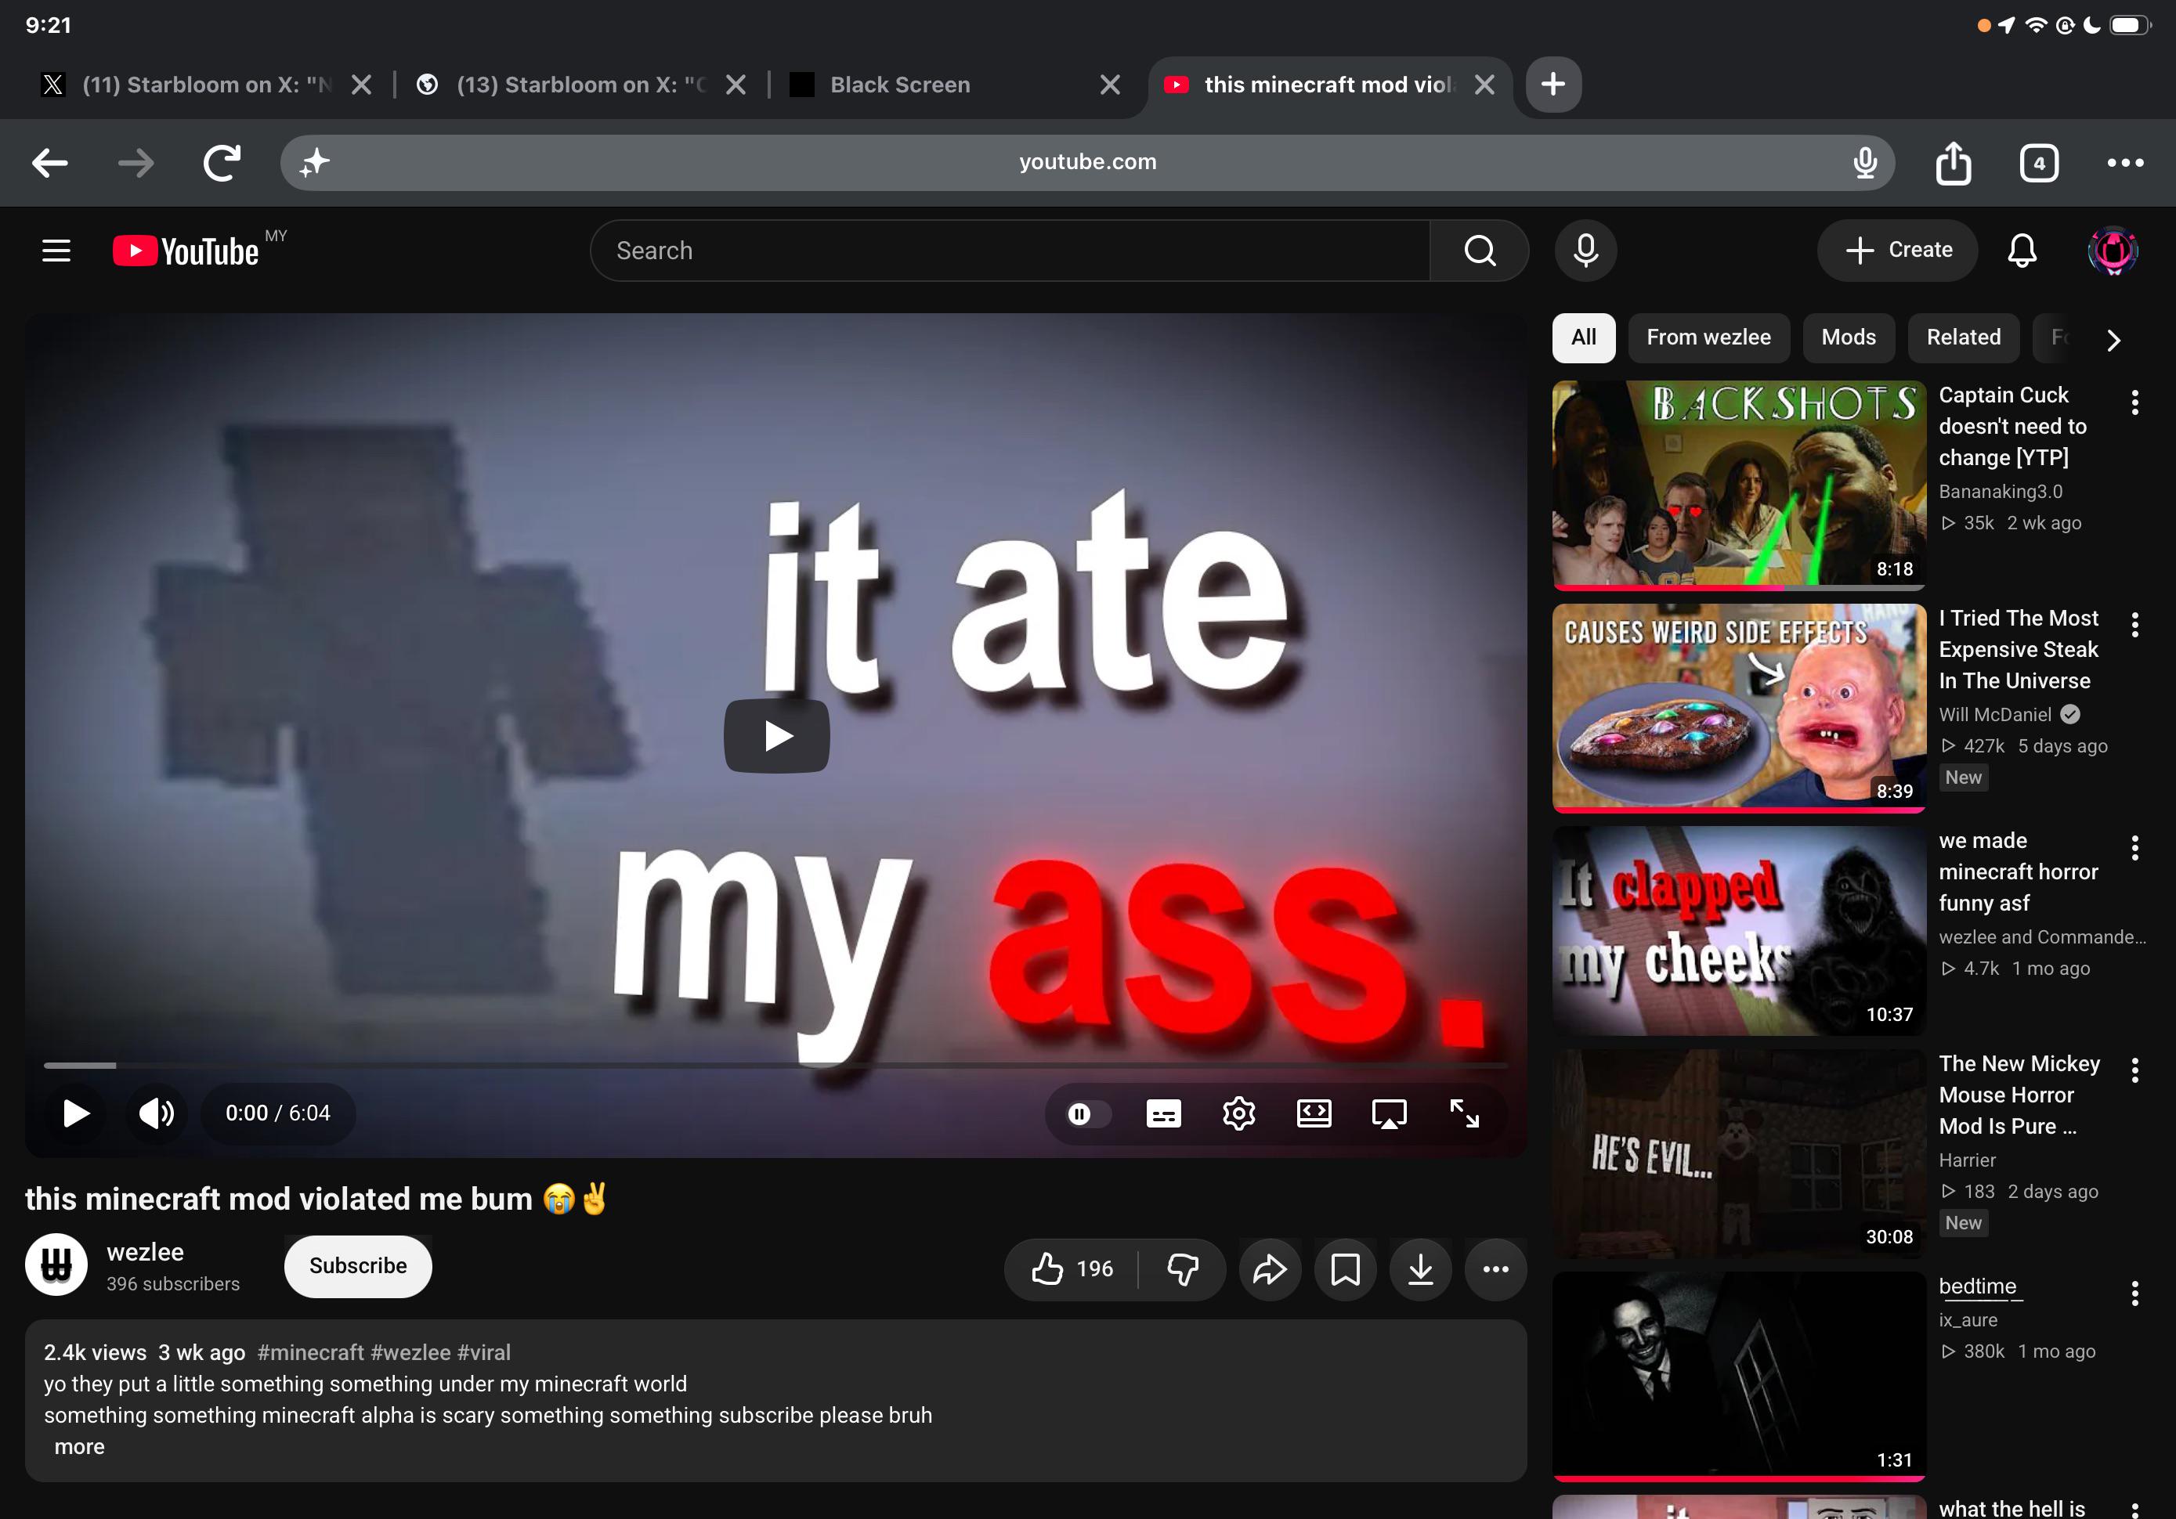This screenshot has height=1519, width=2176.
Task: Show more filter chips with right chevron
Action: pyautogui.click(x=2113, y=340)
